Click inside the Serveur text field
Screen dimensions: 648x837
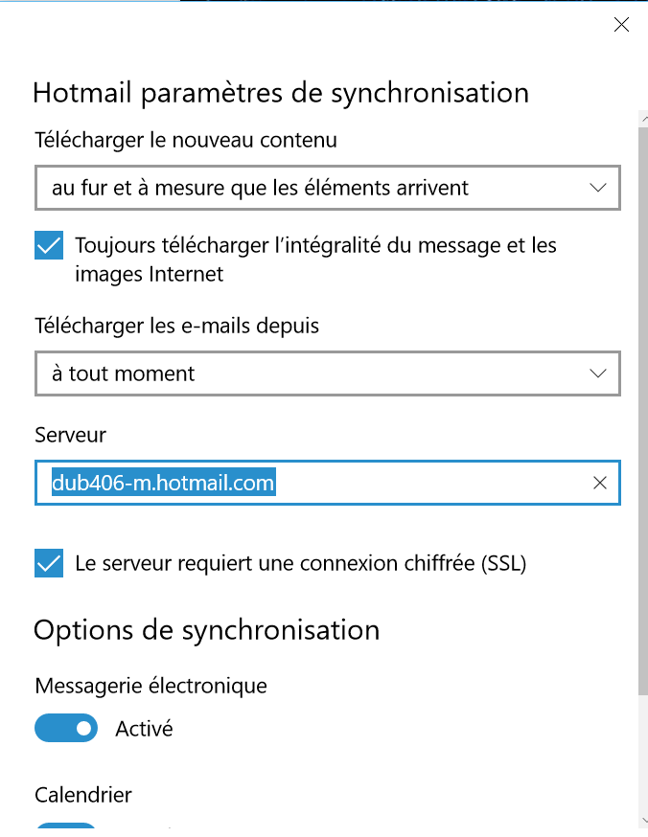click(328, 483)
